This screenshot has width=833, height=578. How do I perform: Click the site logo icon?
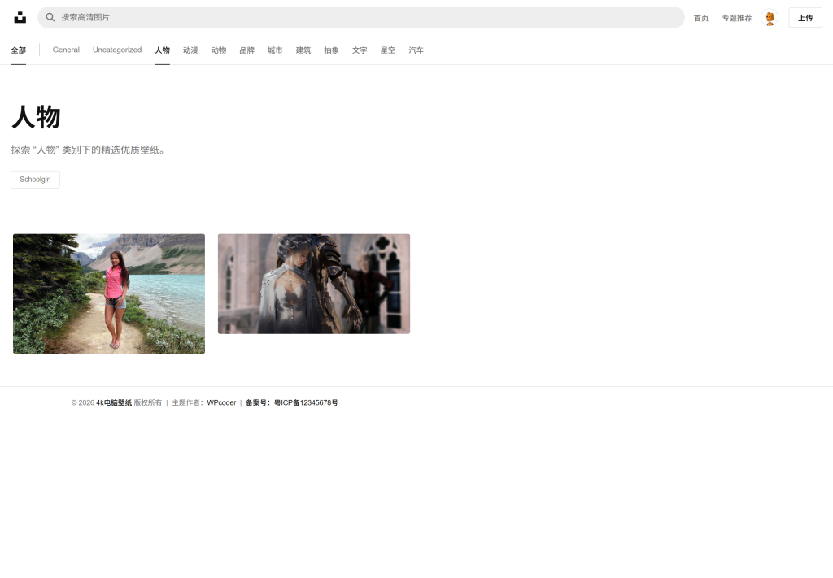pyautogui.click(x=20, y=17)
